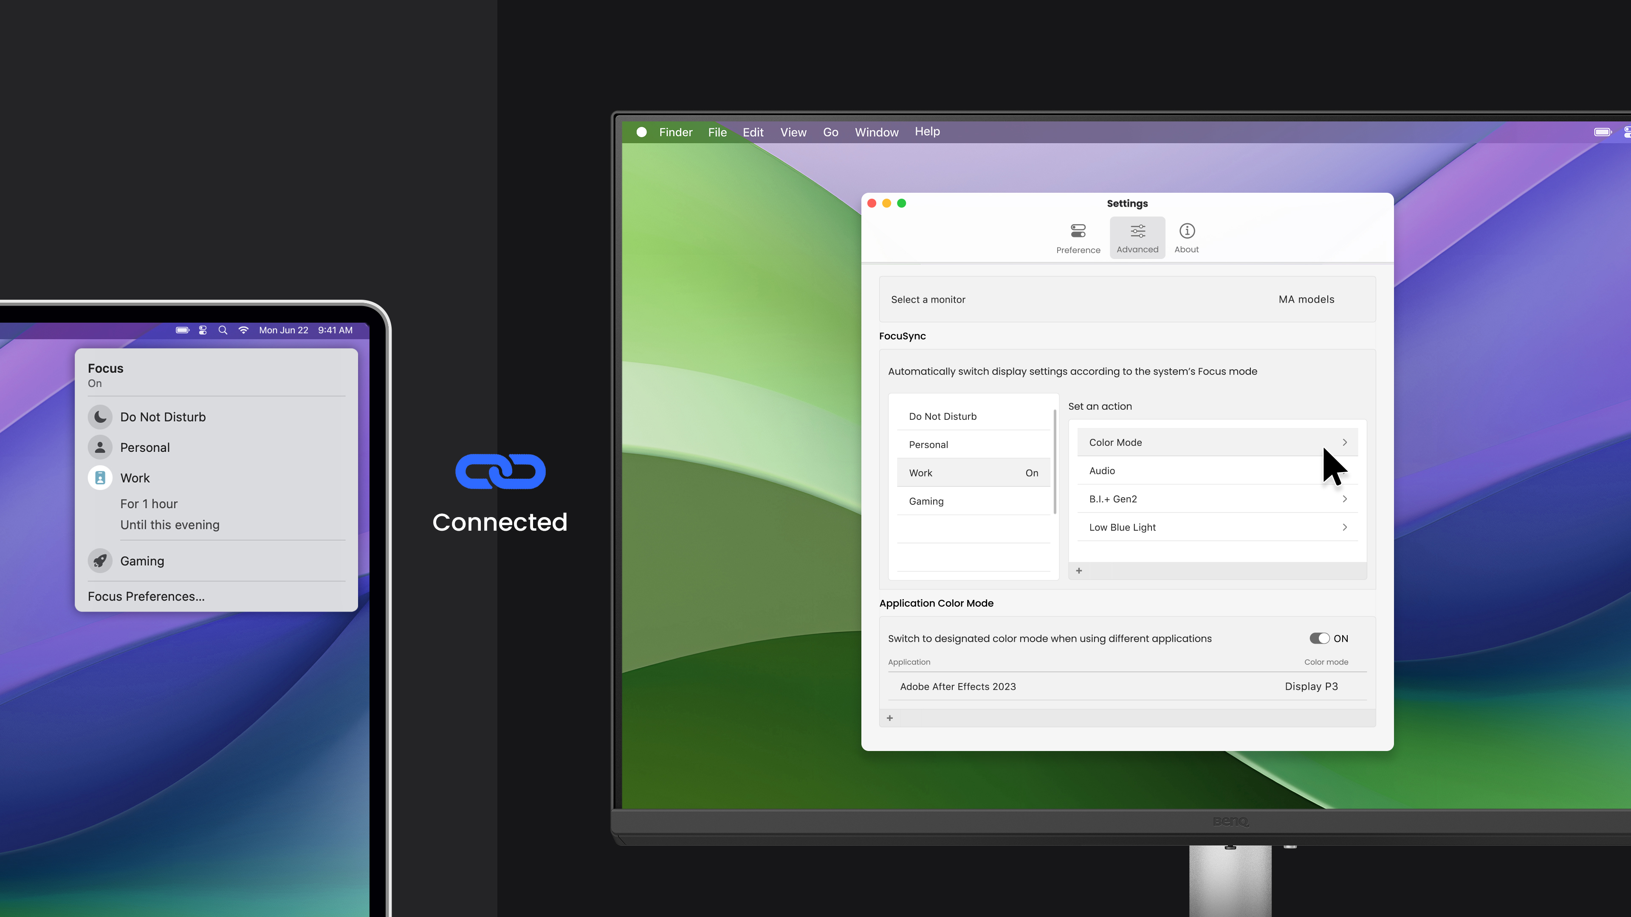1631x917 pixels.
Task: Click the Gaming rocket icon in Focus
Action: coord(100,561)
